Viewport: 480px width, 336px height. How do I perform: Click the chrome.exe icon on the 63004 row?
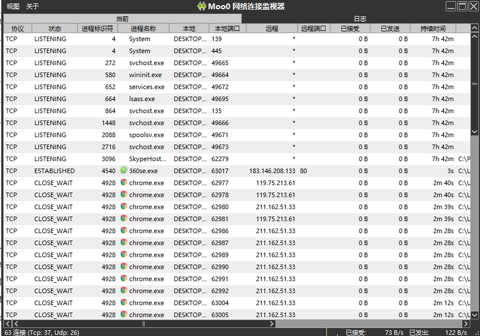click(123, 303)
